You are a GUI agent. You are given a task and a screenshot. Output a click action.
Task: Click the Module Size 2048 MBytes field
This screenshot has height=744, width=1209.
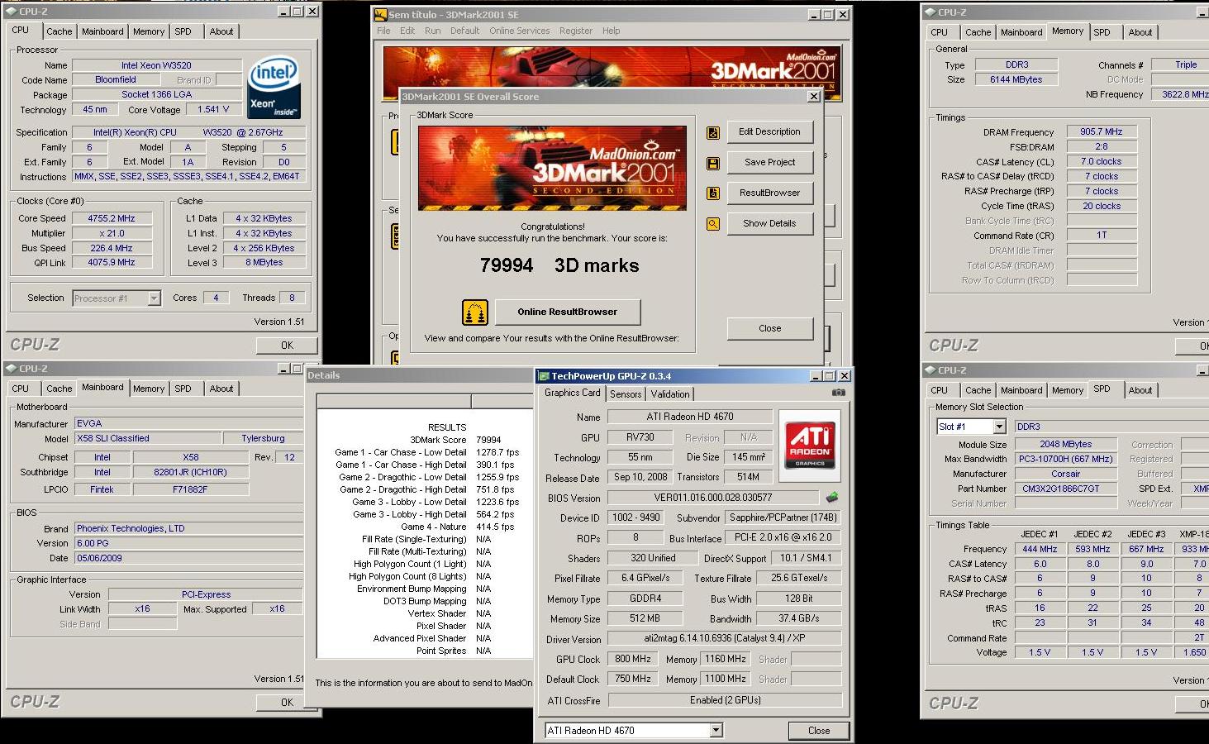(1065, 444)
